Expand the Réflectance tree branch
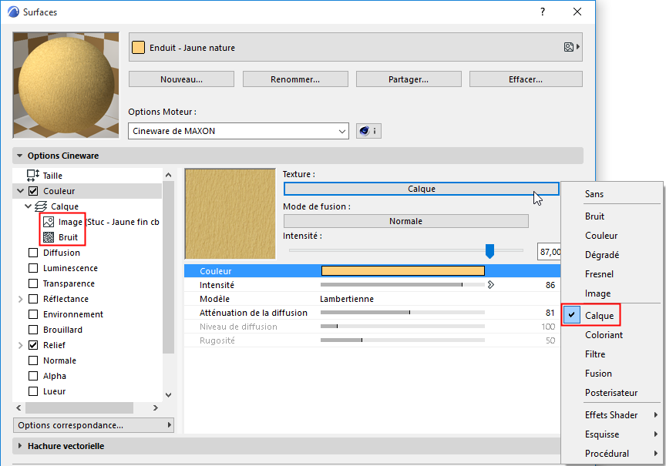Image resolution: width=666 pixels, height=466 pixels. pos(19,299)
